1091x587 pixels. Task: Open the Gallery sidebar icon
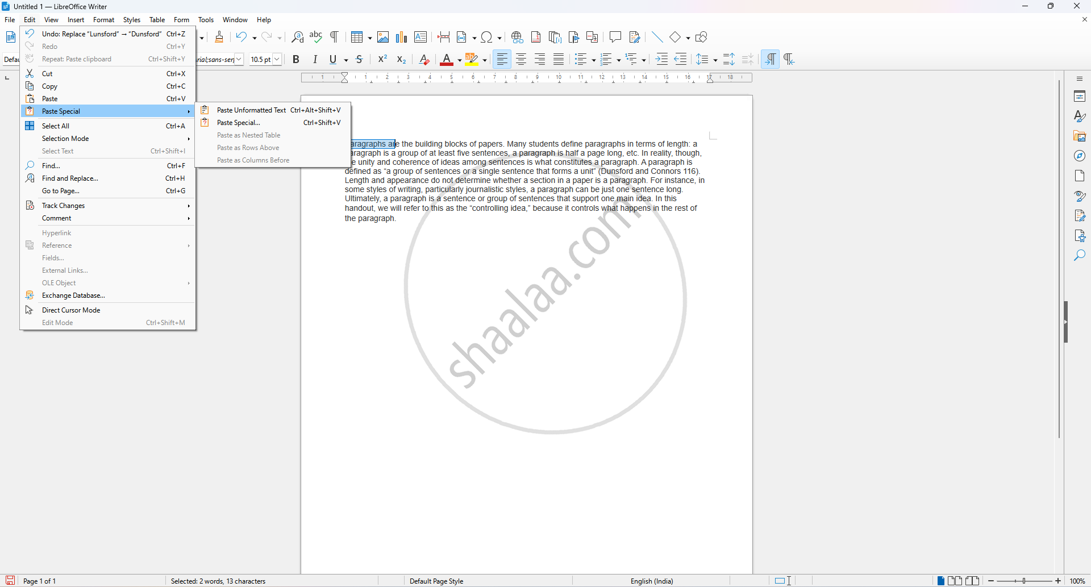(1080, 136)
